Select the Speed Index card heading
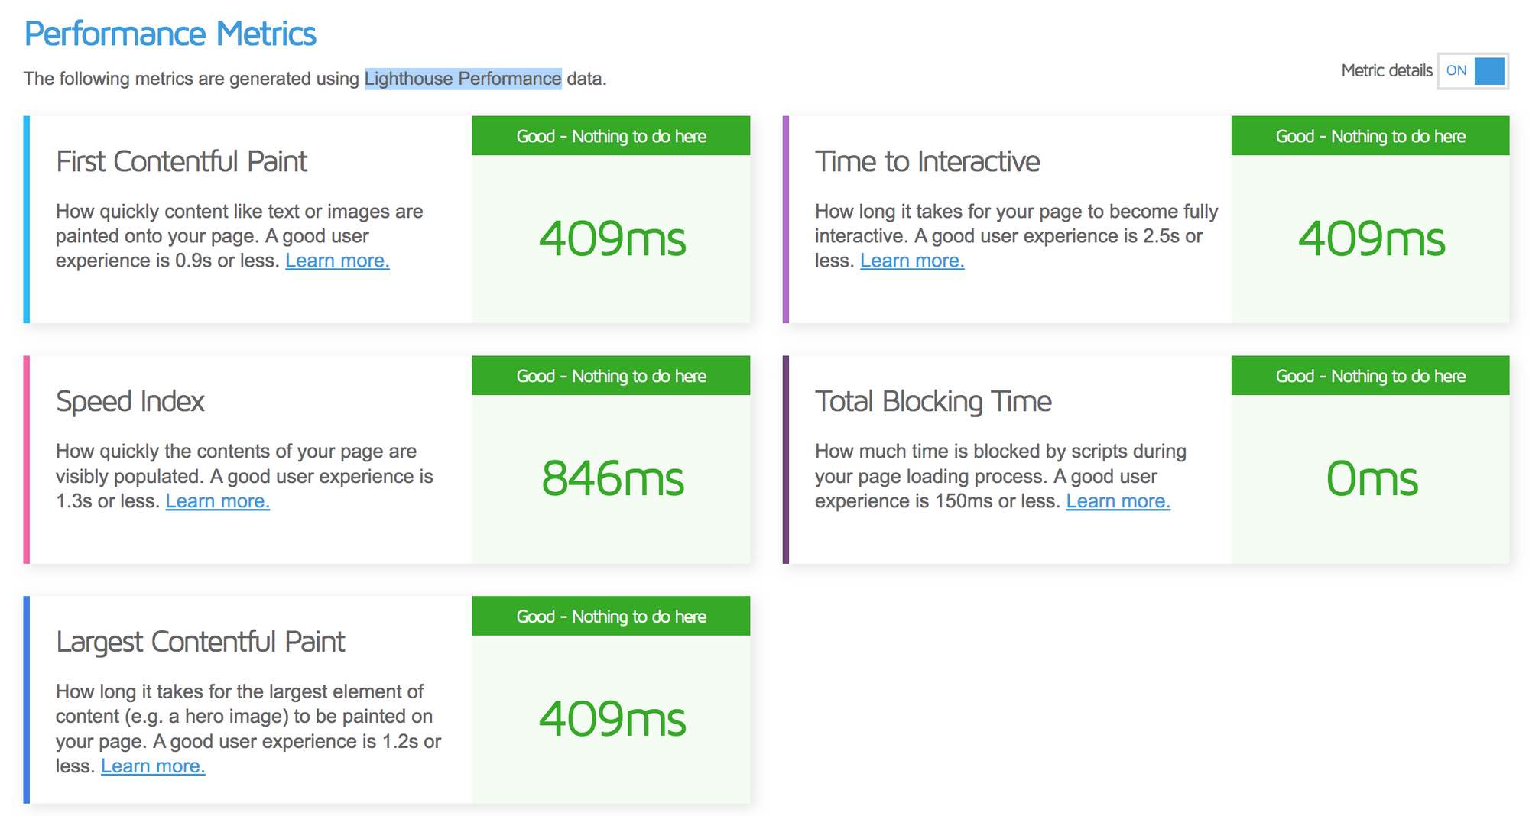 (x=130, y=402)
